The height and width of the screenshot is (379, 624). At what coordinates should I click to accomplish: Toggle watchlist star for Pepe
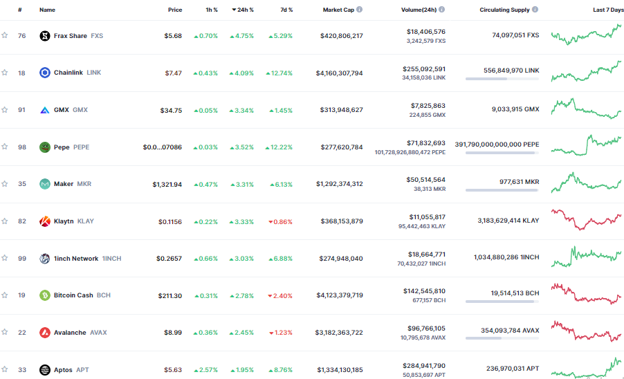(x=5, y=147)
